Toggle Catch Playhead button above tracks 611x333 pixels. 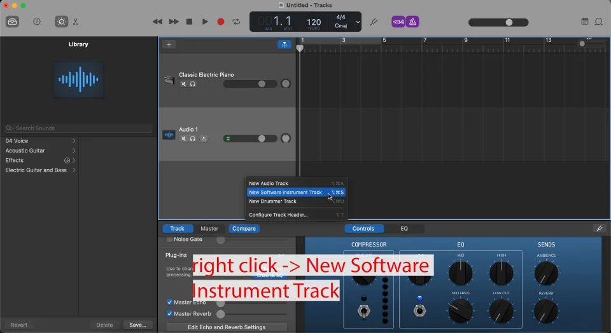[x=284, y=44]
